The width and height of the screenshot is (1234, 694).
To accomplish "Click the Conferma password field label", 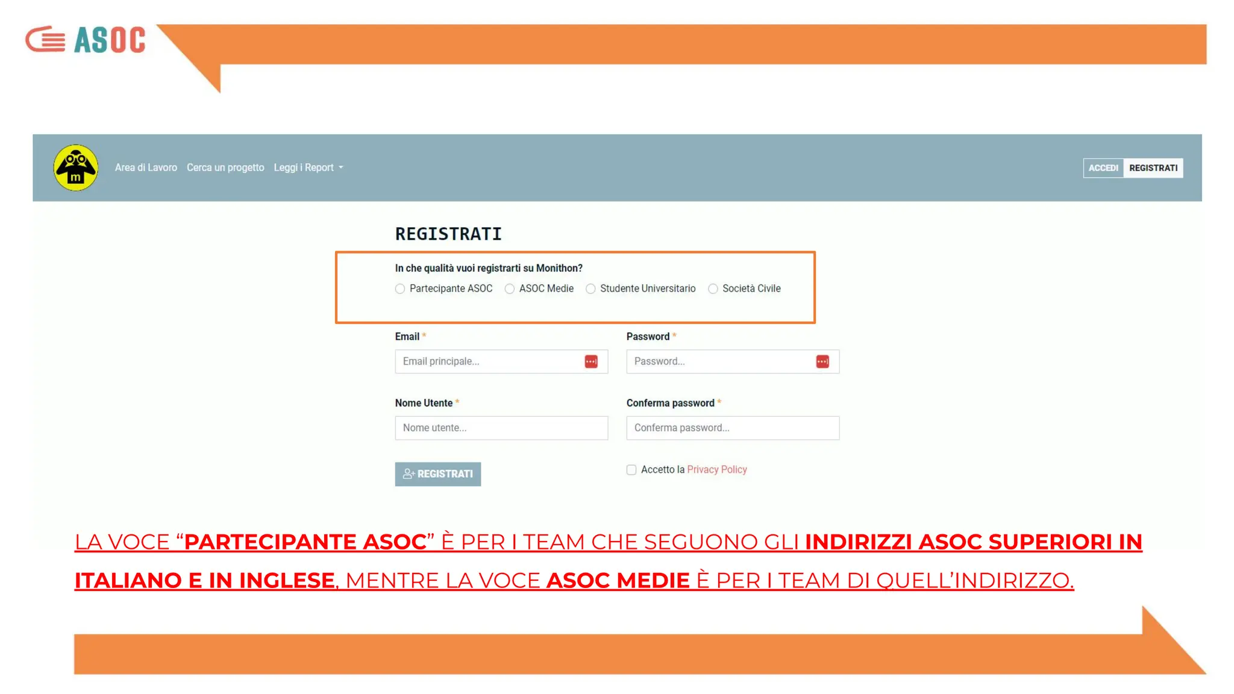I will click(670, 403).
